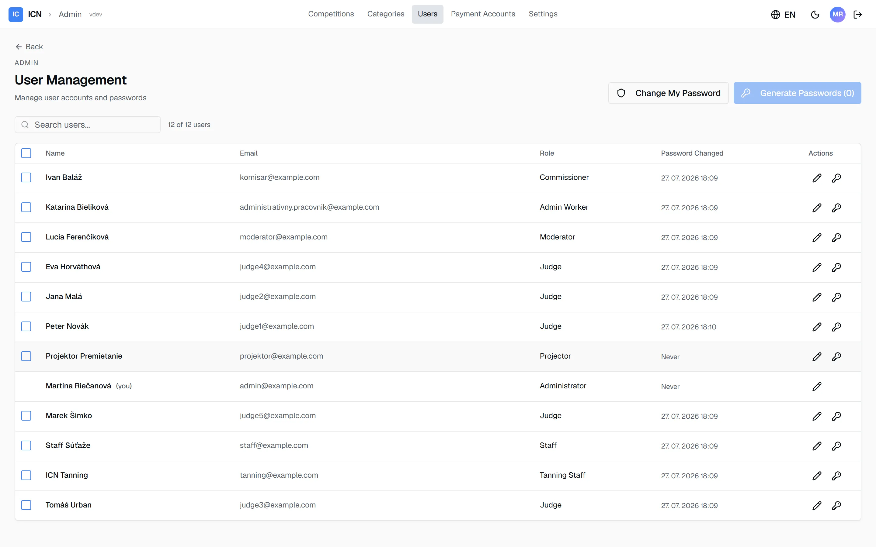Edit Tomáš Urban with pencil icon
The width and height of the screenshot is (876, 547).
pos(817,505)
